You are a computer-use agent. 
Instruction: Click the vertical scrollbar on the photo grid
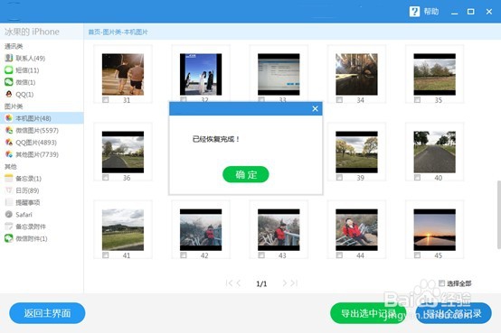[499, 215]
